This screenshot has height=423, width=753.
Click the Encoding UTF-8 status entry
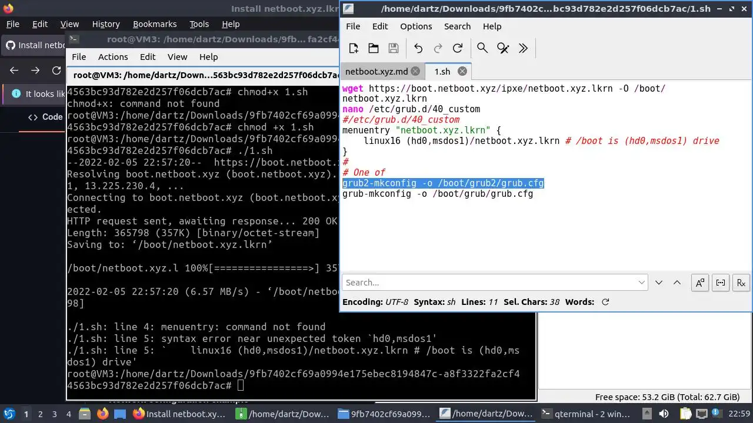pos(375,302)
